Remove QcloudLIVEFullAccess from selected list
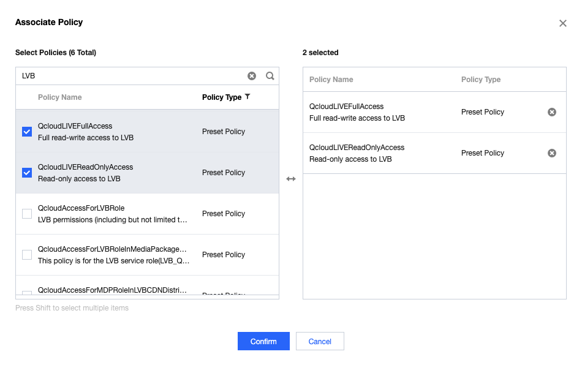 [x=552, y=112]
